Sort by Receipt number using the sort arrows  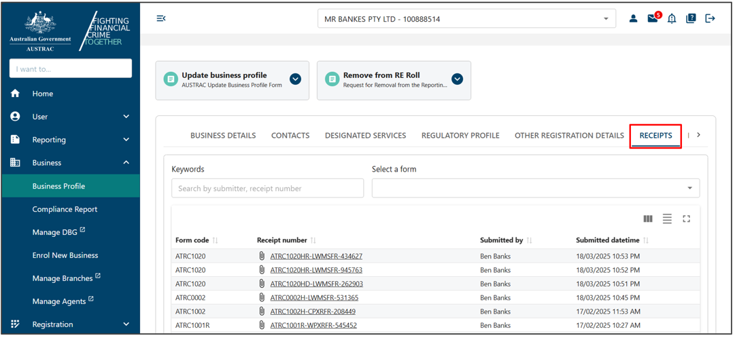click(x=313, y=240)
